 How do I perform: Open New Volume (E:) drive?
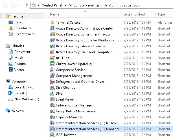coord(27,99)
